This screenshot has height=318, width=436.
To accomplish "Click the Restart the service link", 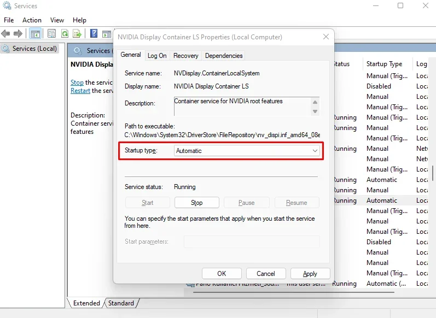I will [x=80, y=91].
